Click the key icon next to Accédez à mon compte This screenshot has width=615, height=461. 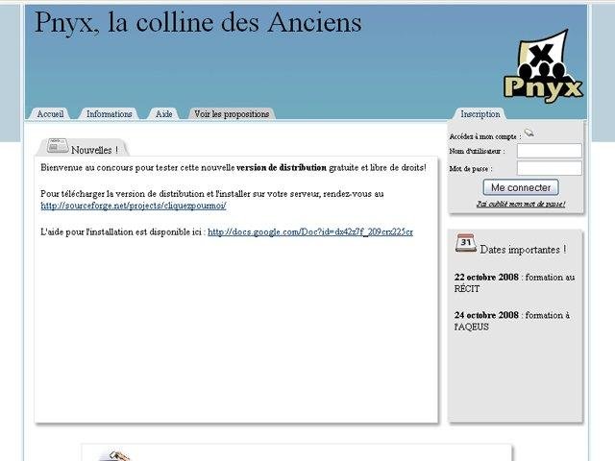coord(529,134)
